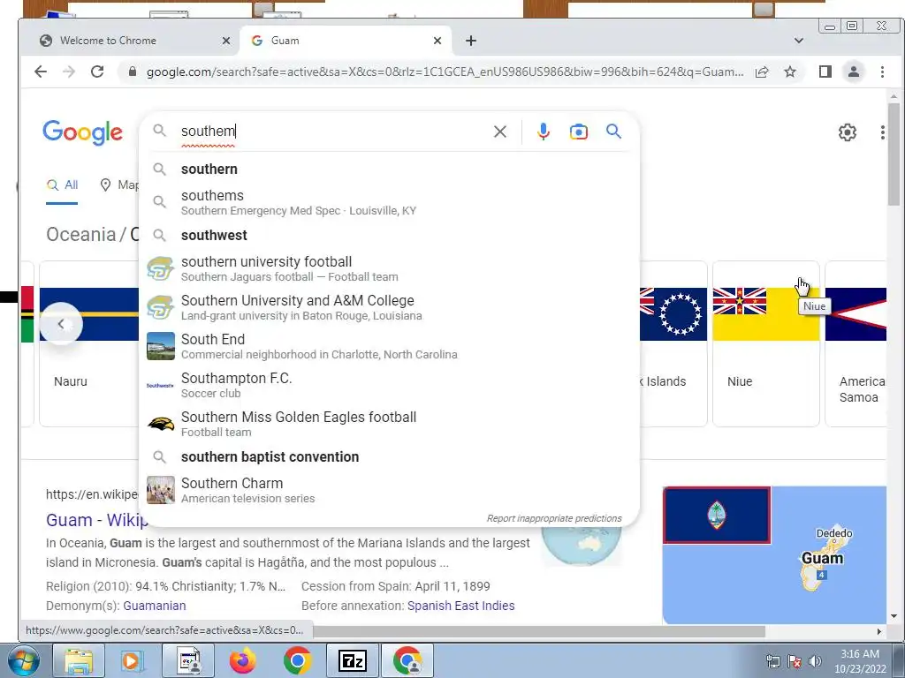This screenshot has height=678, width=905.
Task: Bookmark this page with the star
Action: tap(789, 72)
